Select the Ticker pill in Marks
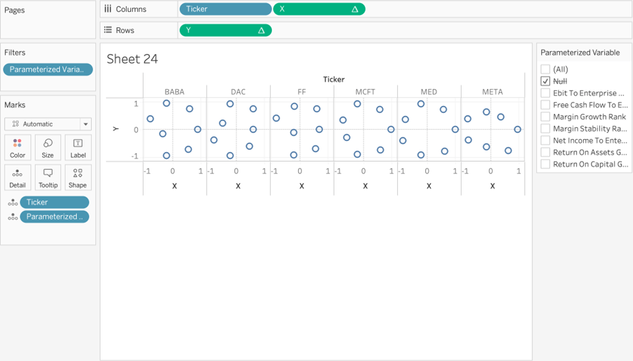The width and height of the screenshot is (633, 361). pyautogui.click(x=55, y=203)
